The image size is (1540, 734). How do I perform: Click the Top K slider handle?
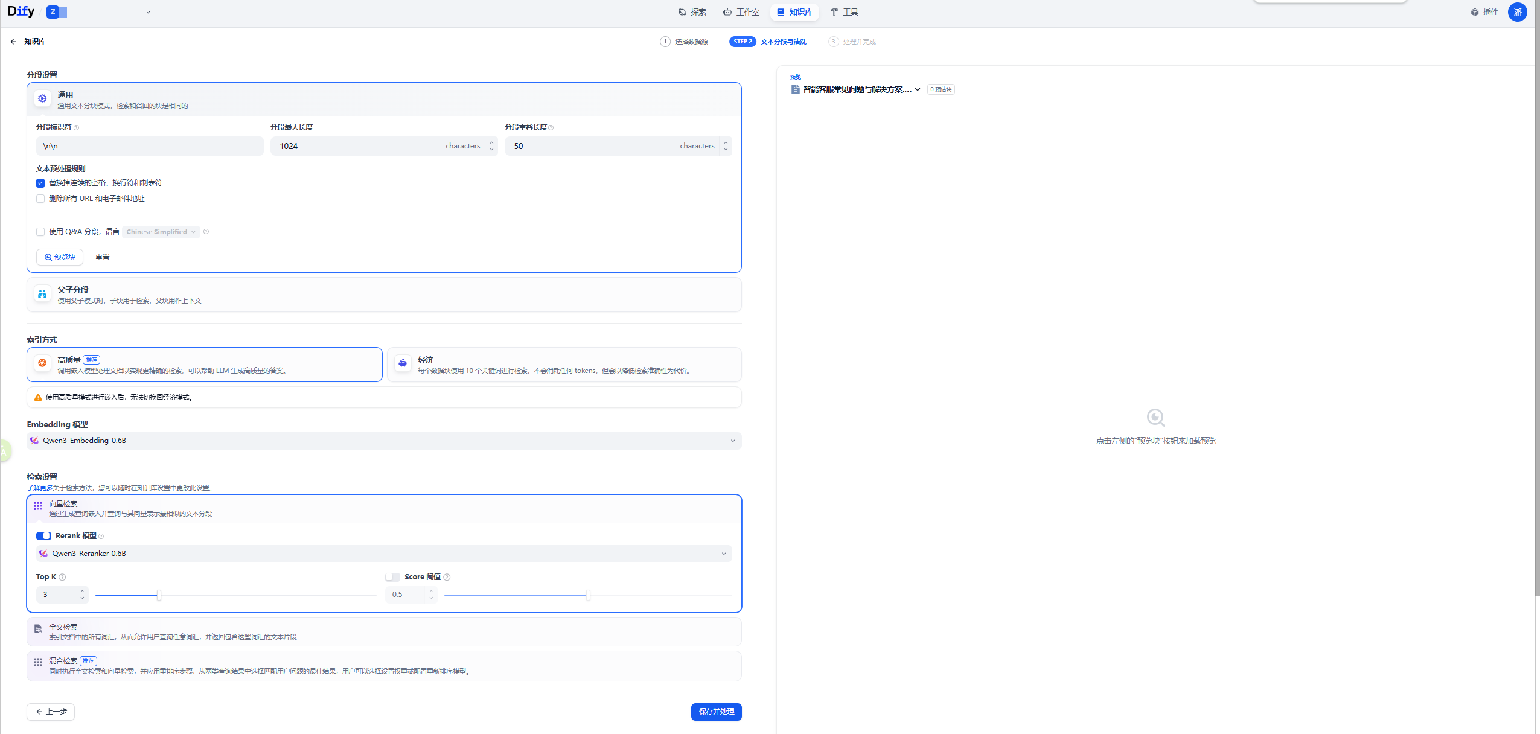[159, 595]
